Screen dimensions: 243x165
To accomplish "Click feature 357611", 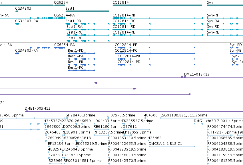I will pyautogui.click(x=130, y=127).
